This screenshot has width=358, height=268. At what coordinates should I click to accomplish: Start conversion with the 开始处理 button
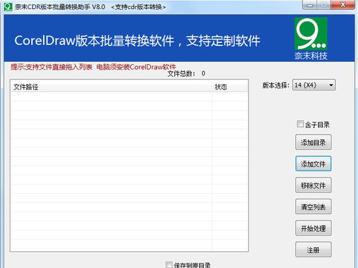313,228
